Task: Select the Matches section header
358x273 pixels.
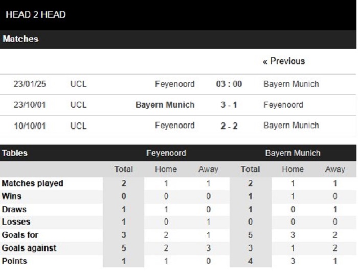Action: 20,39
